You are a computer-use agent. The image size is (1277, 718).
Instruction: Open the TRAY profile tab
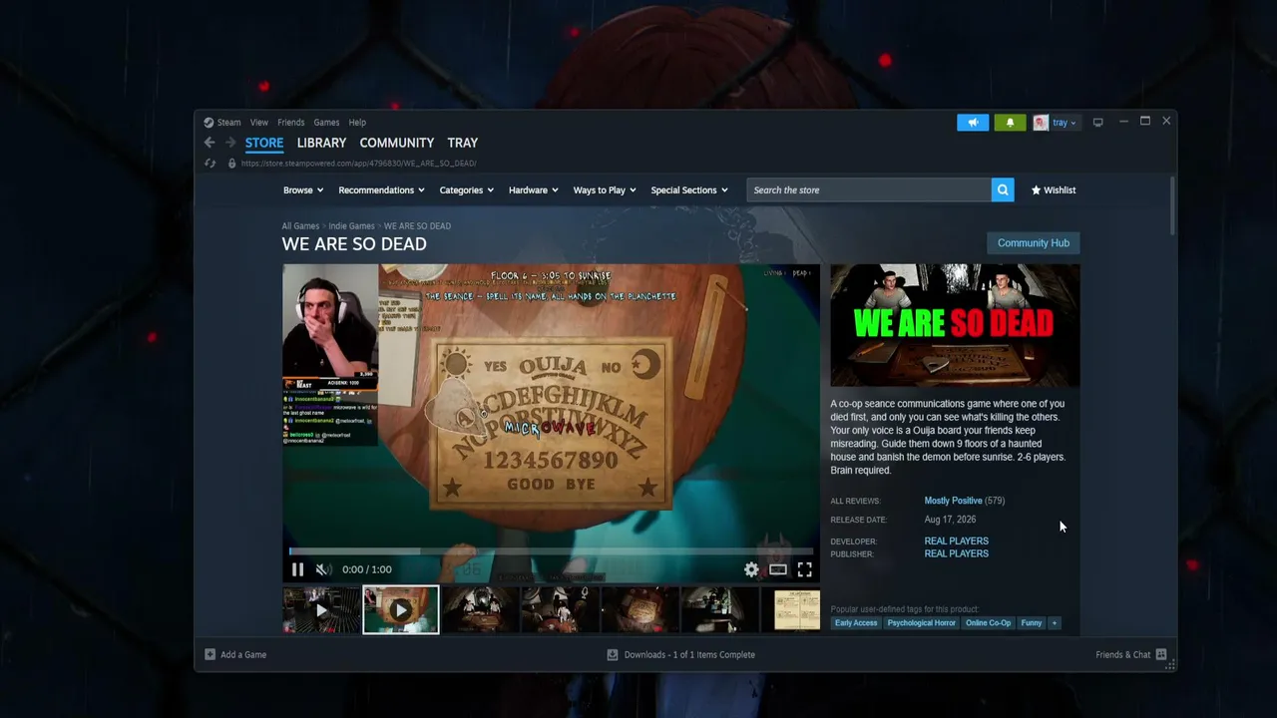pos(463,143)
